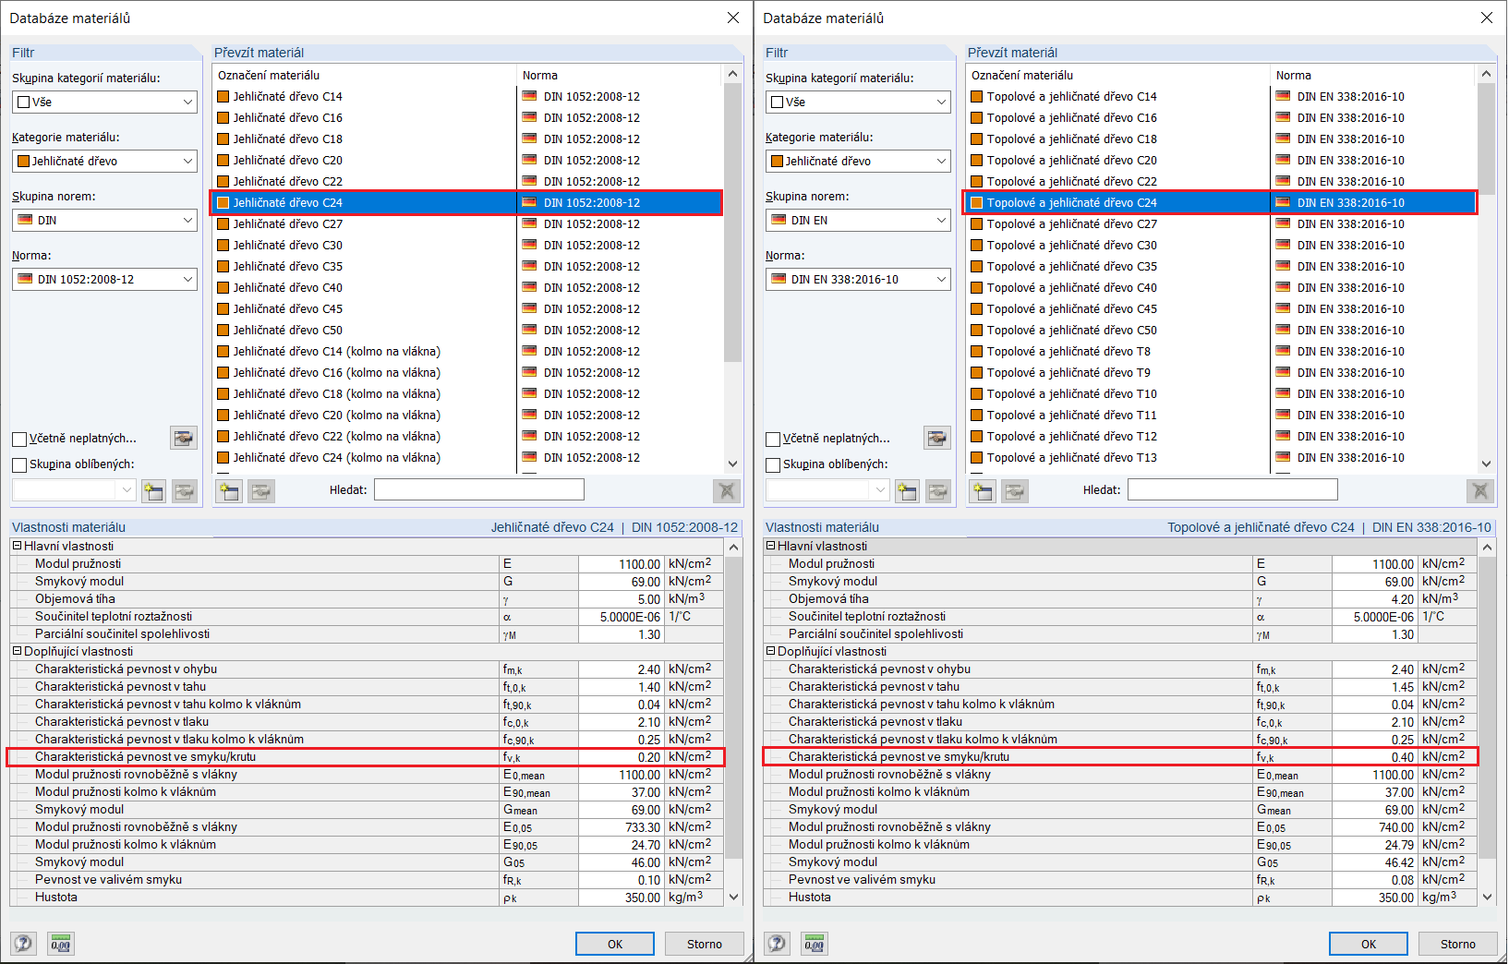The height and width of the screenshot is (964, 1509).
Task: Click the help icon in the left DIN 1052 dialog
Action: 23,943
